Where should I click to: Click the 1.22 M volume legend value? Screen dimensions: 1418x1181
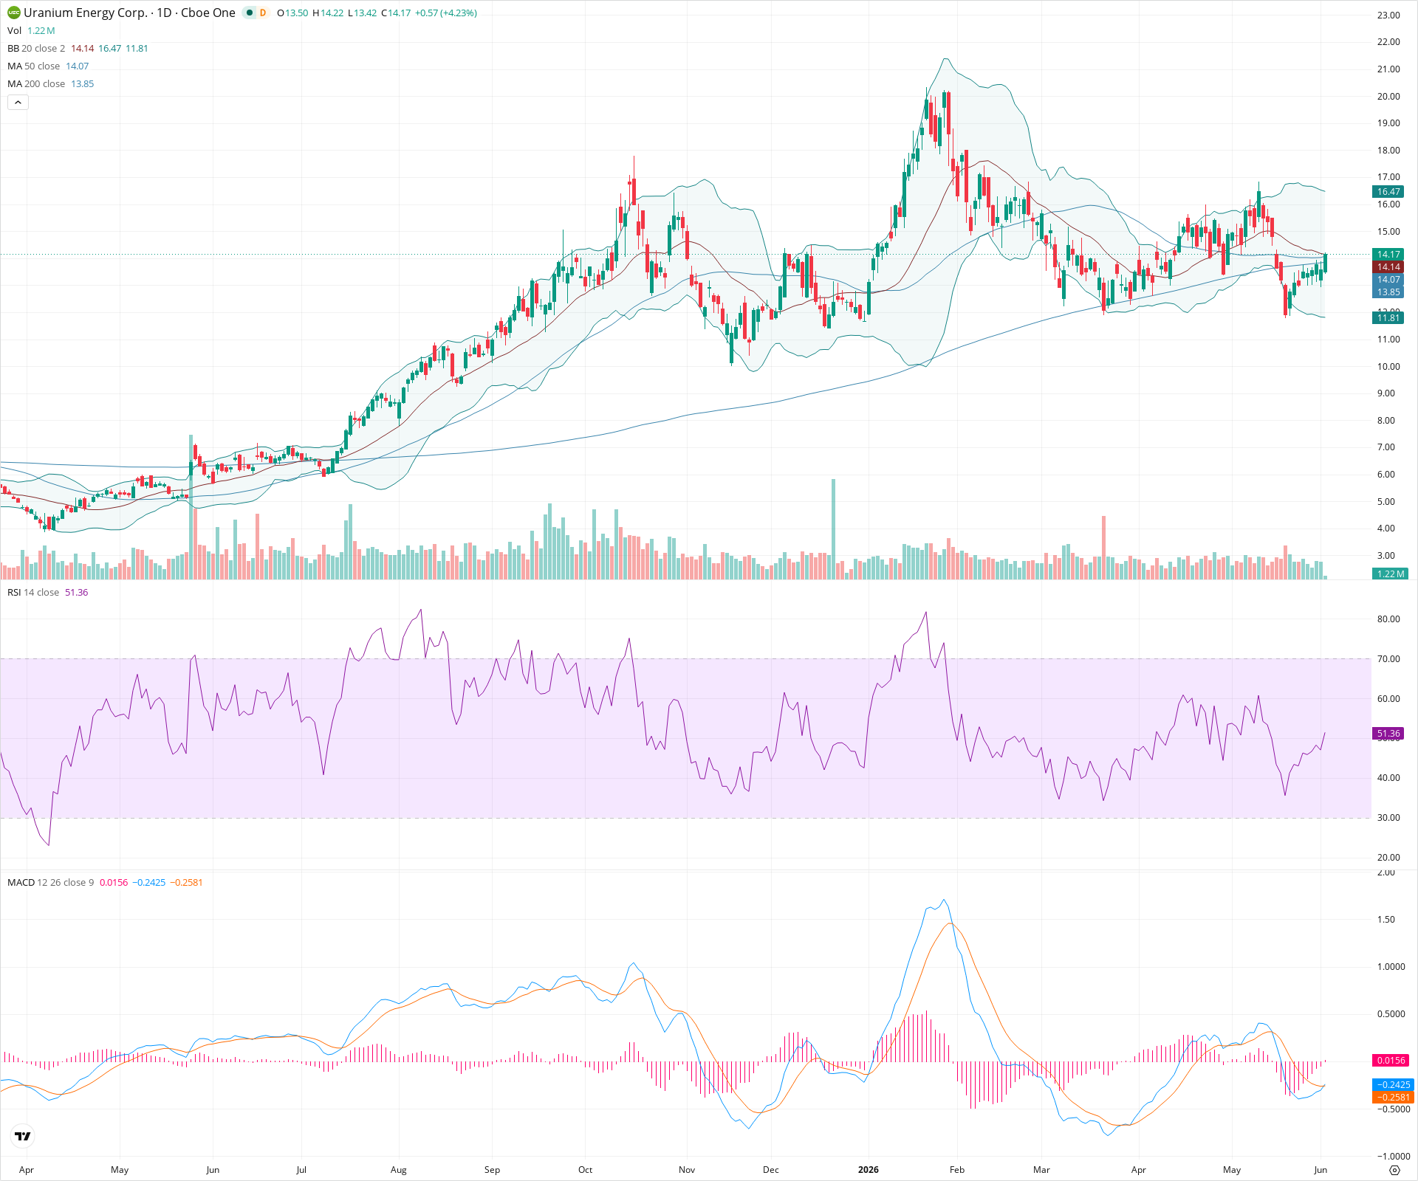[41, 30]
